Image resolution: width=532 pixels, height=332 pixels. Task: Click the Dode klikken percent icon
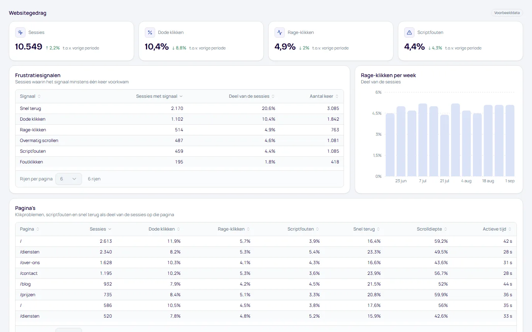point(150,32)
